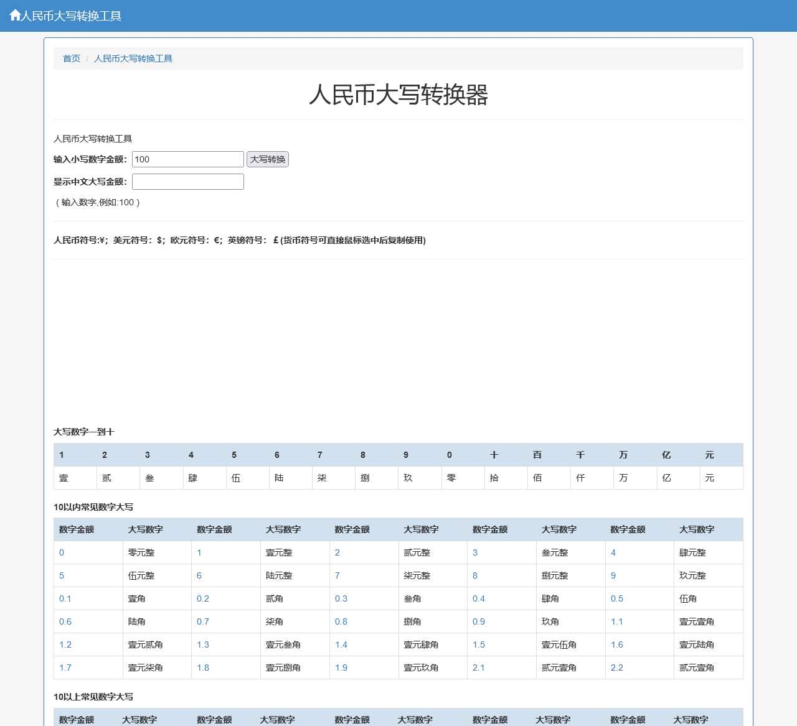
Task: Open amount link 2 beside 贰元整
Action: [x=337, y=552]
